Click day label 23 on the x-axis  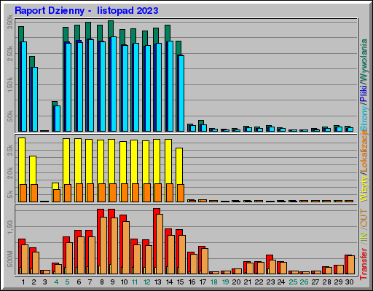pyautogui.click(x=270, y=282)
